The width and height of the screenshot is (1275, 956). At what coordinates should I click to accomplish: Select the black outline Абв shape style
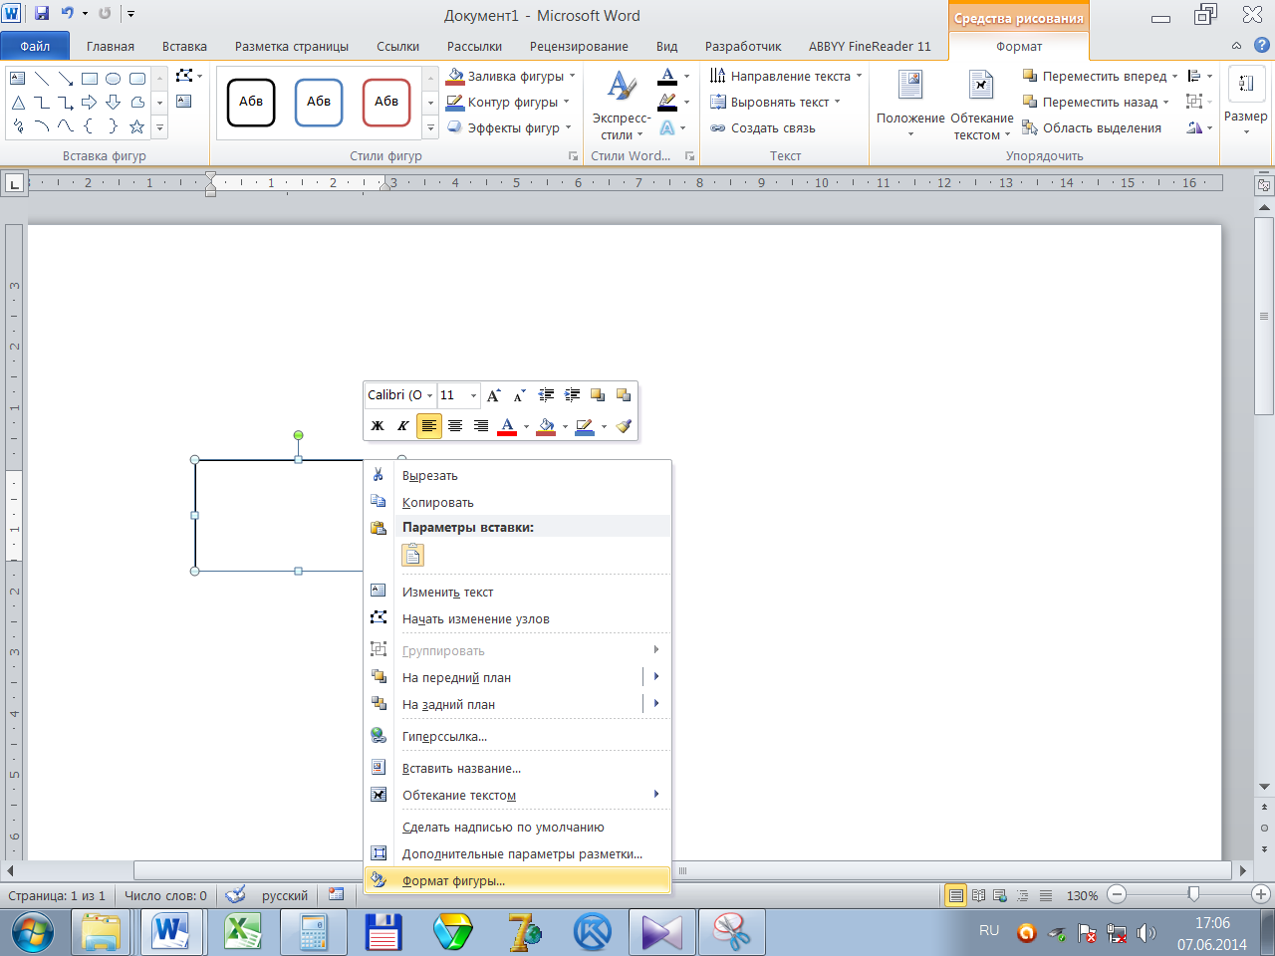[251, 103]
